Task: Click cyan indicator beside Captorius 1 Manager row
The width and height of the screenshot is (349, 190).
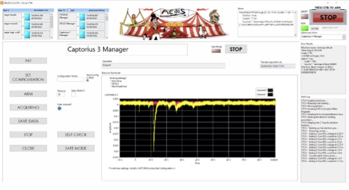Action: (82, 35)
